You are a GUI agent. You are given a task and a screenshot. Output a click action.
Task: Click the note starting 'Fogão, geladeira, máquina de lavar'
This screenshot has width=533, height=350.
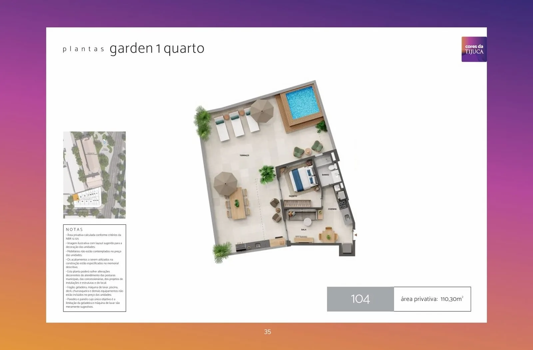click(x=94, y=291)
